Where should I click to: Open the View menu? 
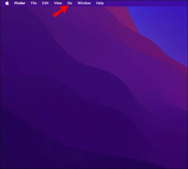[x=58, y=3]
